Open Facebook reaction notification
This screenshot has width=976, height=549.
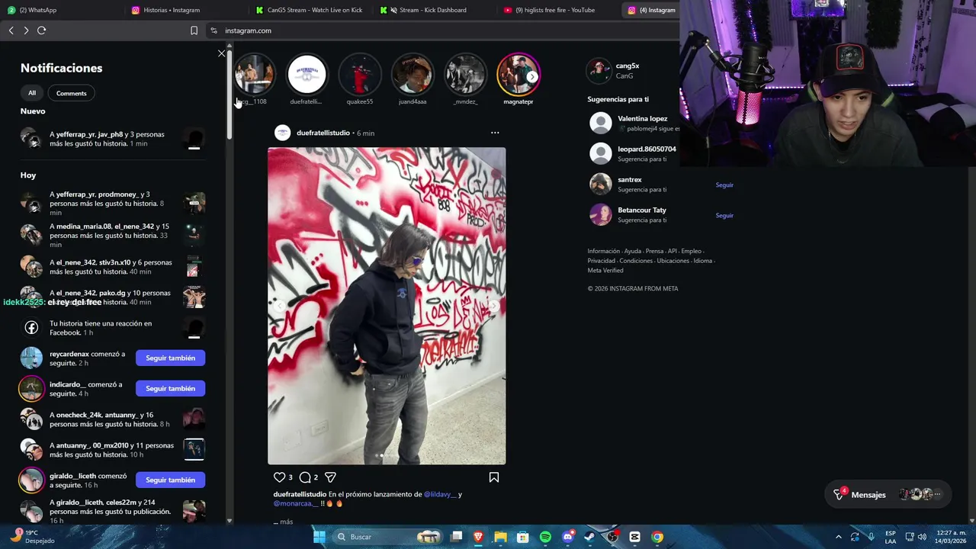coord(113,328)
